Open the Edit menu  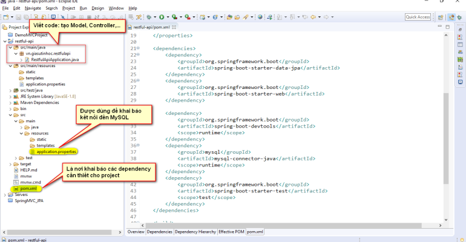point(17,8)
